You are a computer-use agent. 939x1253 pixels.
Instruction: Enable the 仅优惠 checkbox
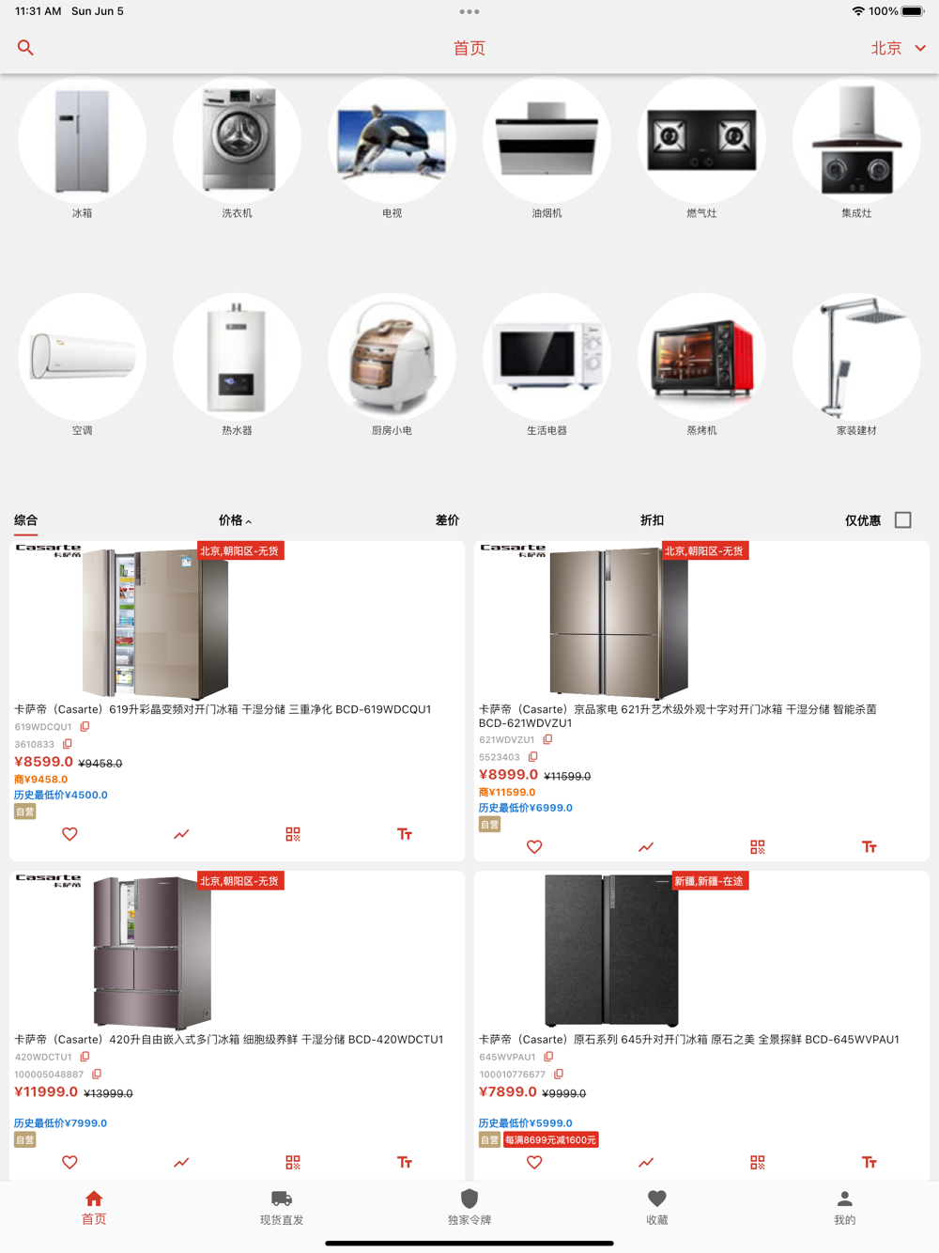pos(903,520)
